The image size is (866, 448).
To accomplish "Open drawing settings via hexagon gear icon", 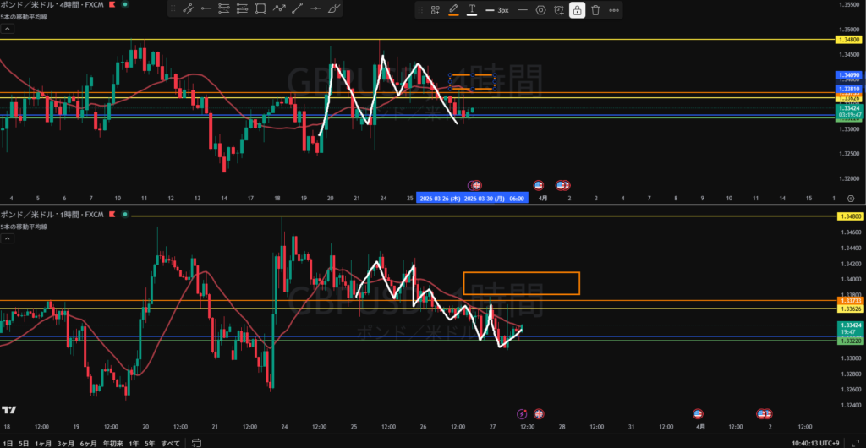I will pos(541,10).
